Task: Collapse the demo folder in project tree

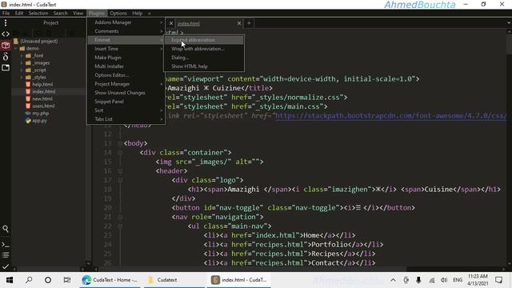Action: 16,48
